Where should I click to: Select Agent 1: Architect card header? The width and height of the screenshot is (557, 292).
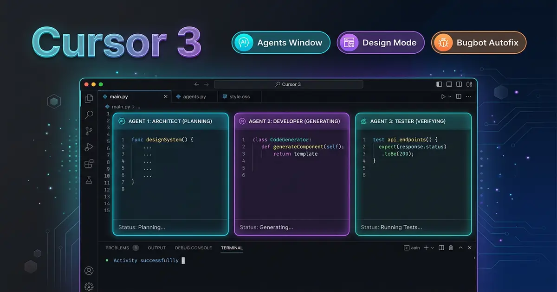pos(171,121)
